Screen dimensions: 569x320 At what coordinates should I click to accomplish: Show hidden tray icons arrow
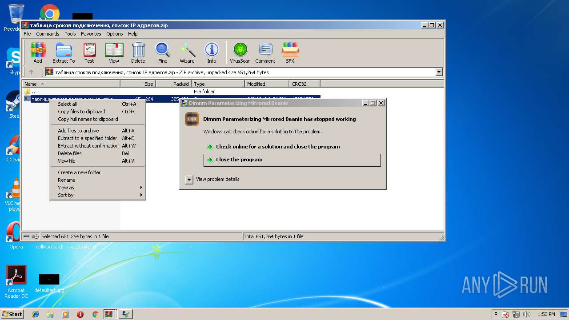(496, 314)
